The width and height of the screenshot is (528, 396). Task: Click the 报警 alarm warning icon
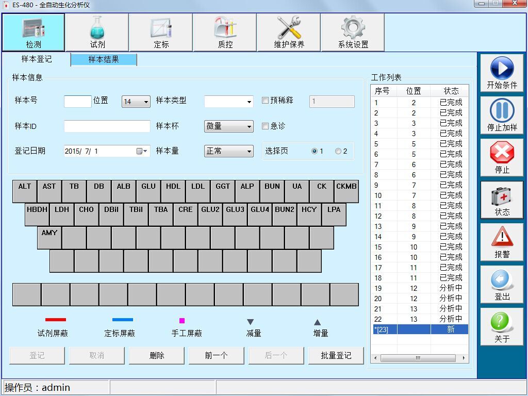click(502, 237)
